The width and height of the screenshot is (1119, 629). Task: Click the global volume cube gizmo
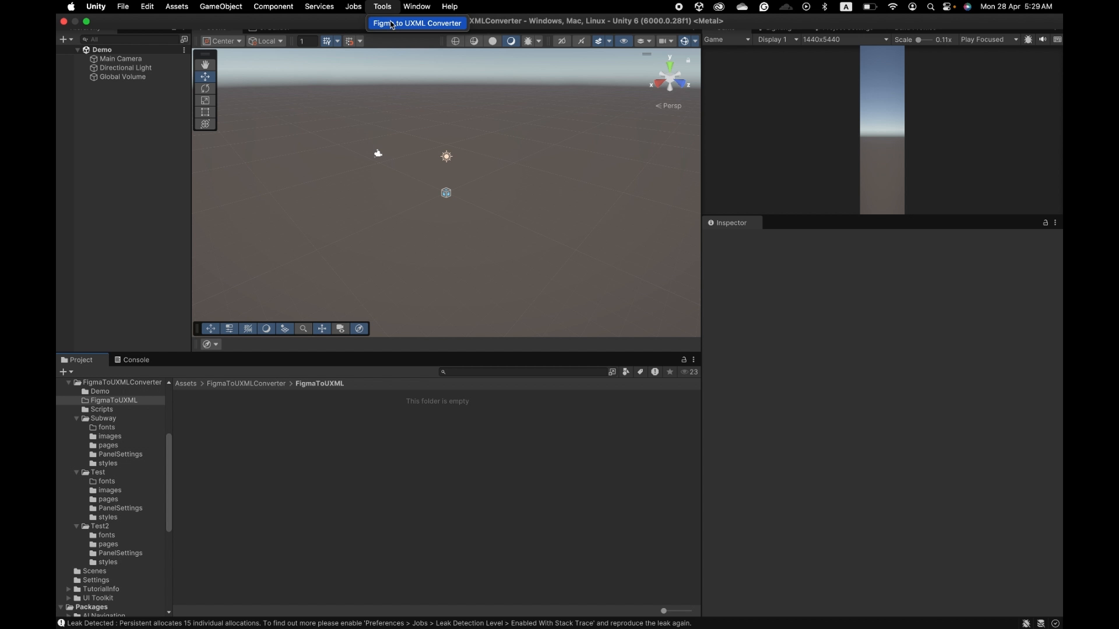[446, 193]
